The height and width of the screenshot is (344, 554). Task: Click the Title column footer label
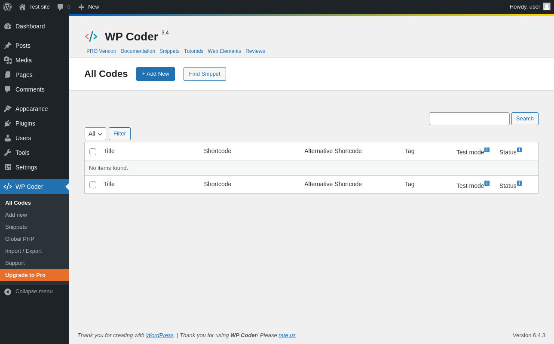pos(109,184)
